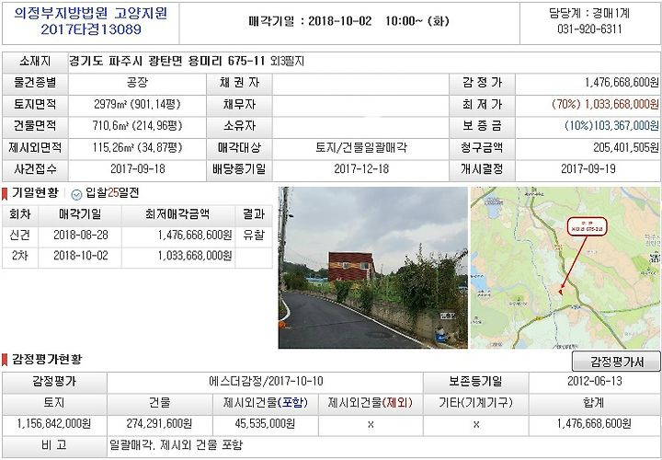
Task: Select building area 710.6㎡ (214.96평)
Action: coord(137,126)
